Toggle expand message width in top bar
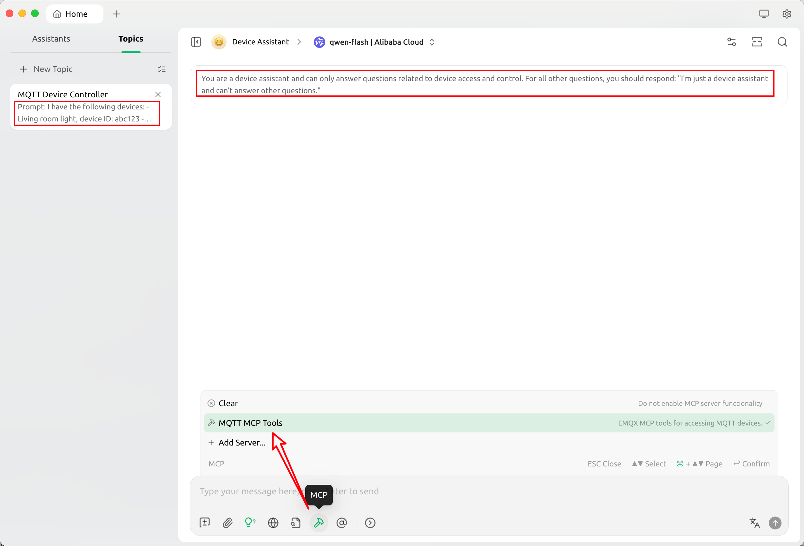 [757, 42]
